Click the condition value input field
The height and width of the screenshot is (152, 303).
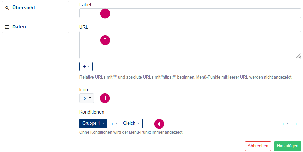210,123
